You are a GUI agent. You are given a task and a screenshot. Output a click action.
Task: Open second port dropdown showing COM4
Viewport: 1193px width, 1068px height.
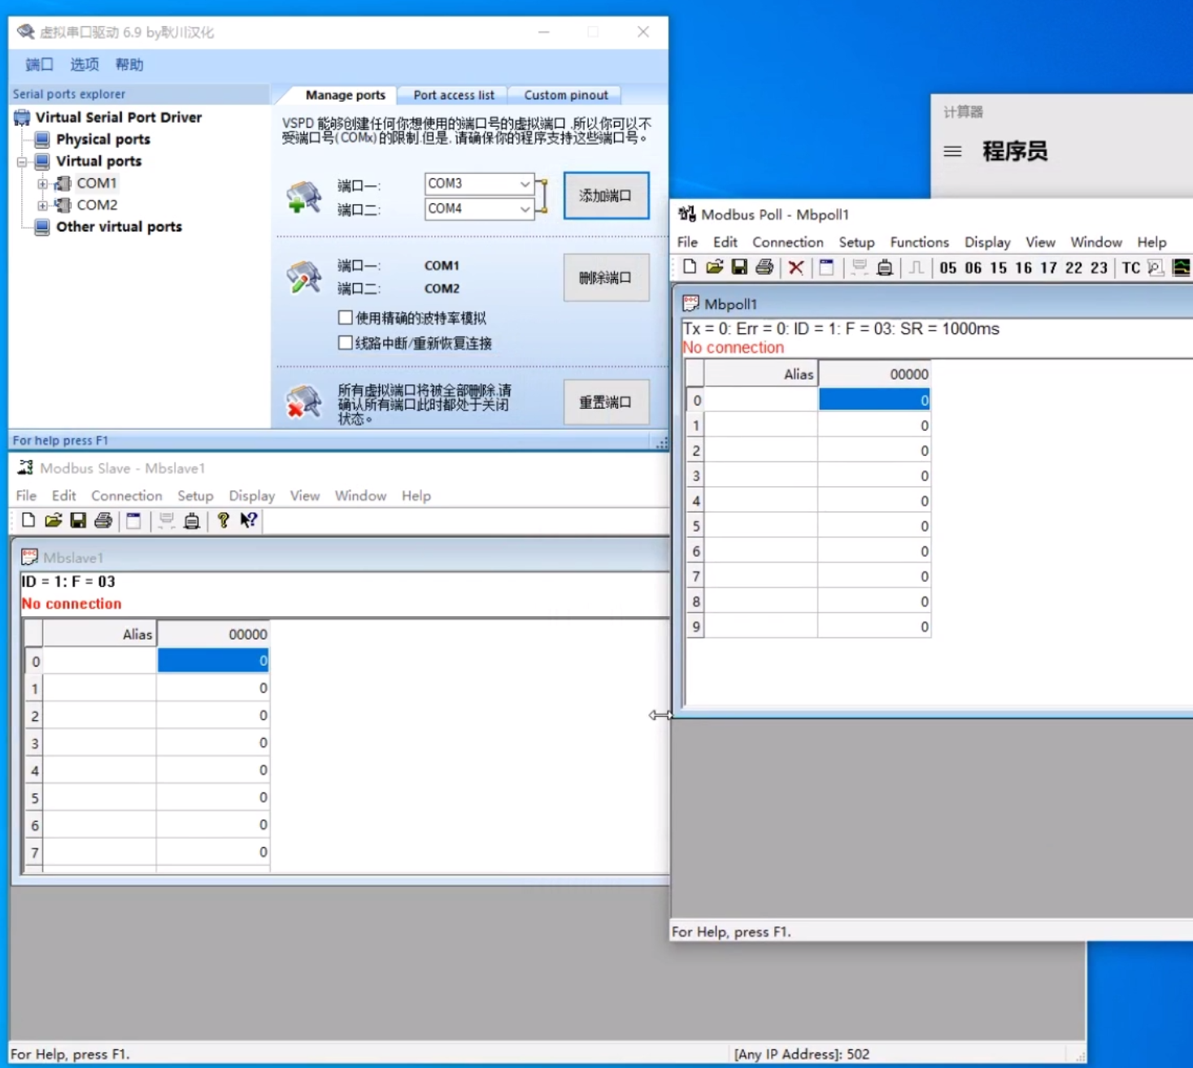[479, 209]
